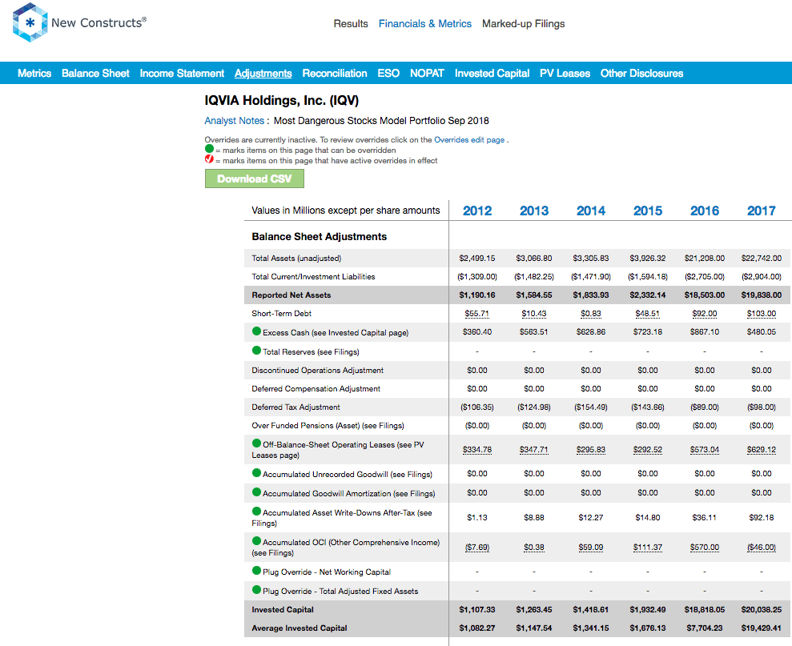Viewport: 792px width, 646px height.
Task: Click green dot beside Off-Balance-Sheet Operating Leases
Action: coord(256,443)
